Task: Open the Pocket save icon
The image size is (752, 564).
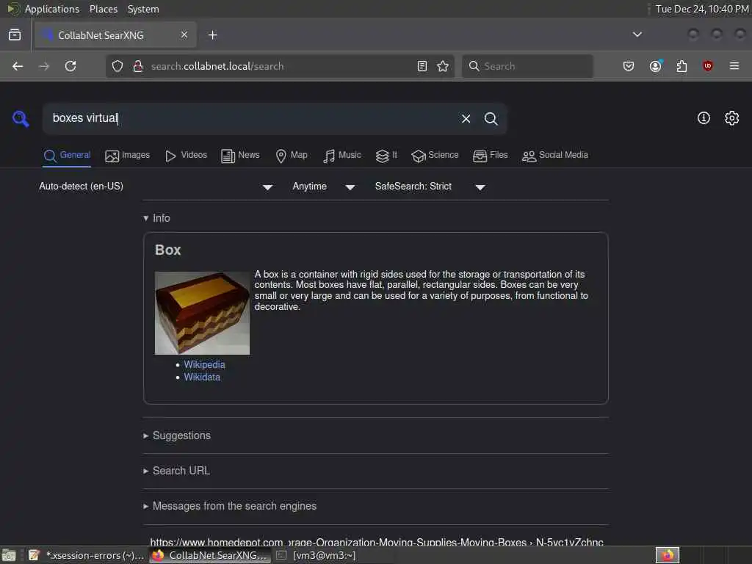Action: 629,66
